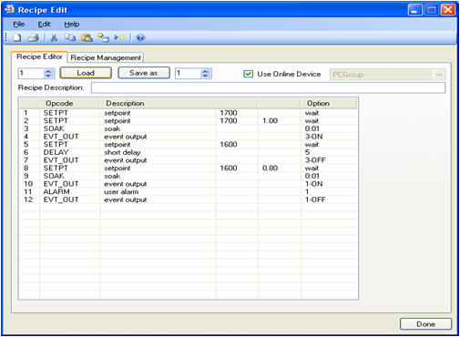Click the 1-ON option in step 10
Viewport: 460px width, 337px height.
pos(313,184)
